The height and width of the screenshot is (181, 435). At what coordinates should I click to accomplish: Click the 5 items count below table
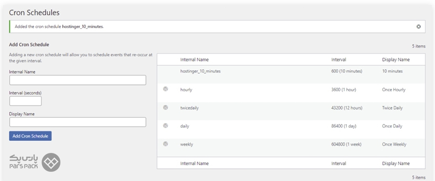click(x=419, y=178)
